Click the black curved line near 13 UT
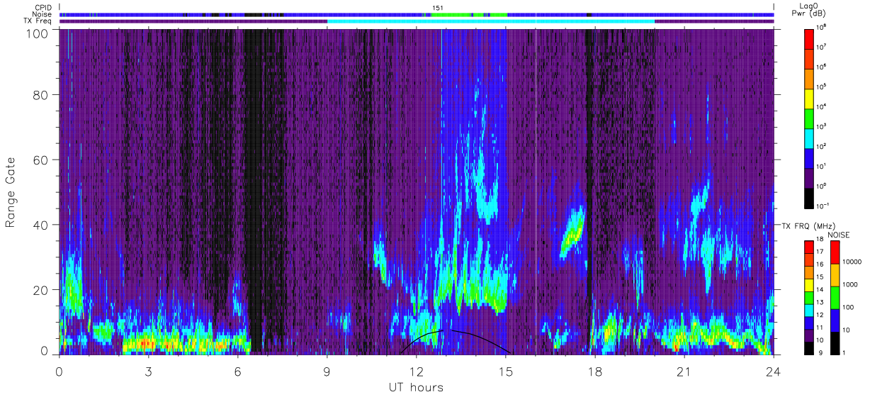 click(x=454, y=340)
